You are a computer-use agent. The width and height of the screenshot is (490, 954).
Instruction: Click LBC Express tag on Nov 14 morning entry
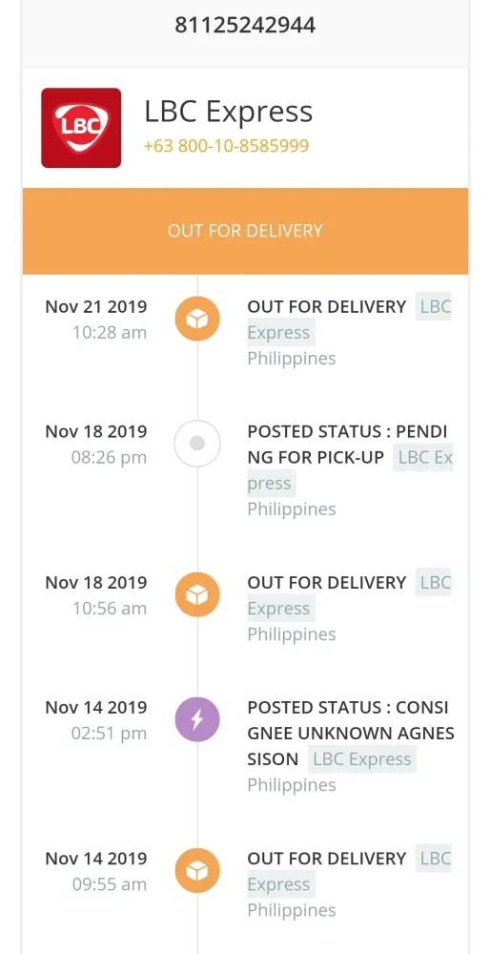coord(349,871)
